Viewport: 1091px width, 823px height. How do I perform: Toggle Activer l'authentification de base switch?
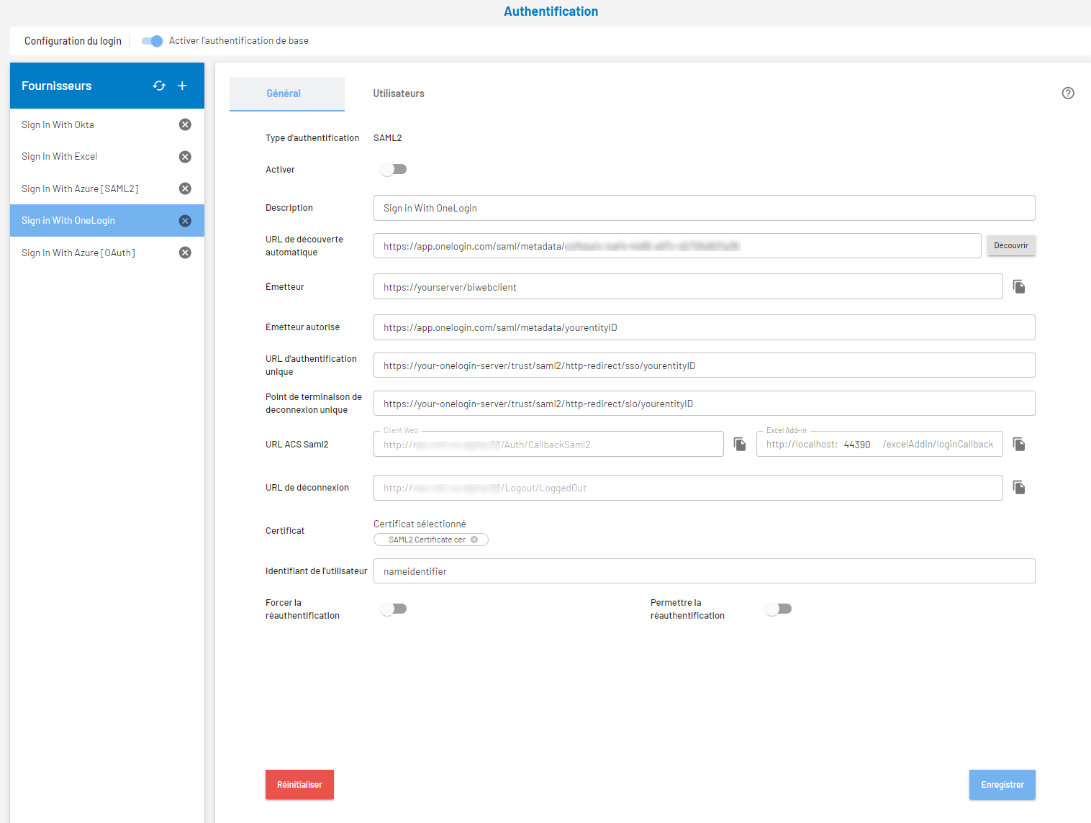pos(152,41)
